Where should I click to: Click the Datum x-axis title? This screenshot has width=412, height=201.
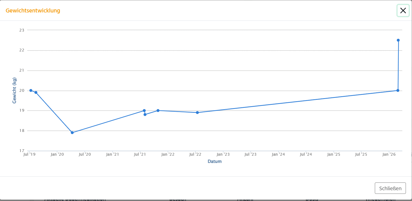(x=214, y=161)
